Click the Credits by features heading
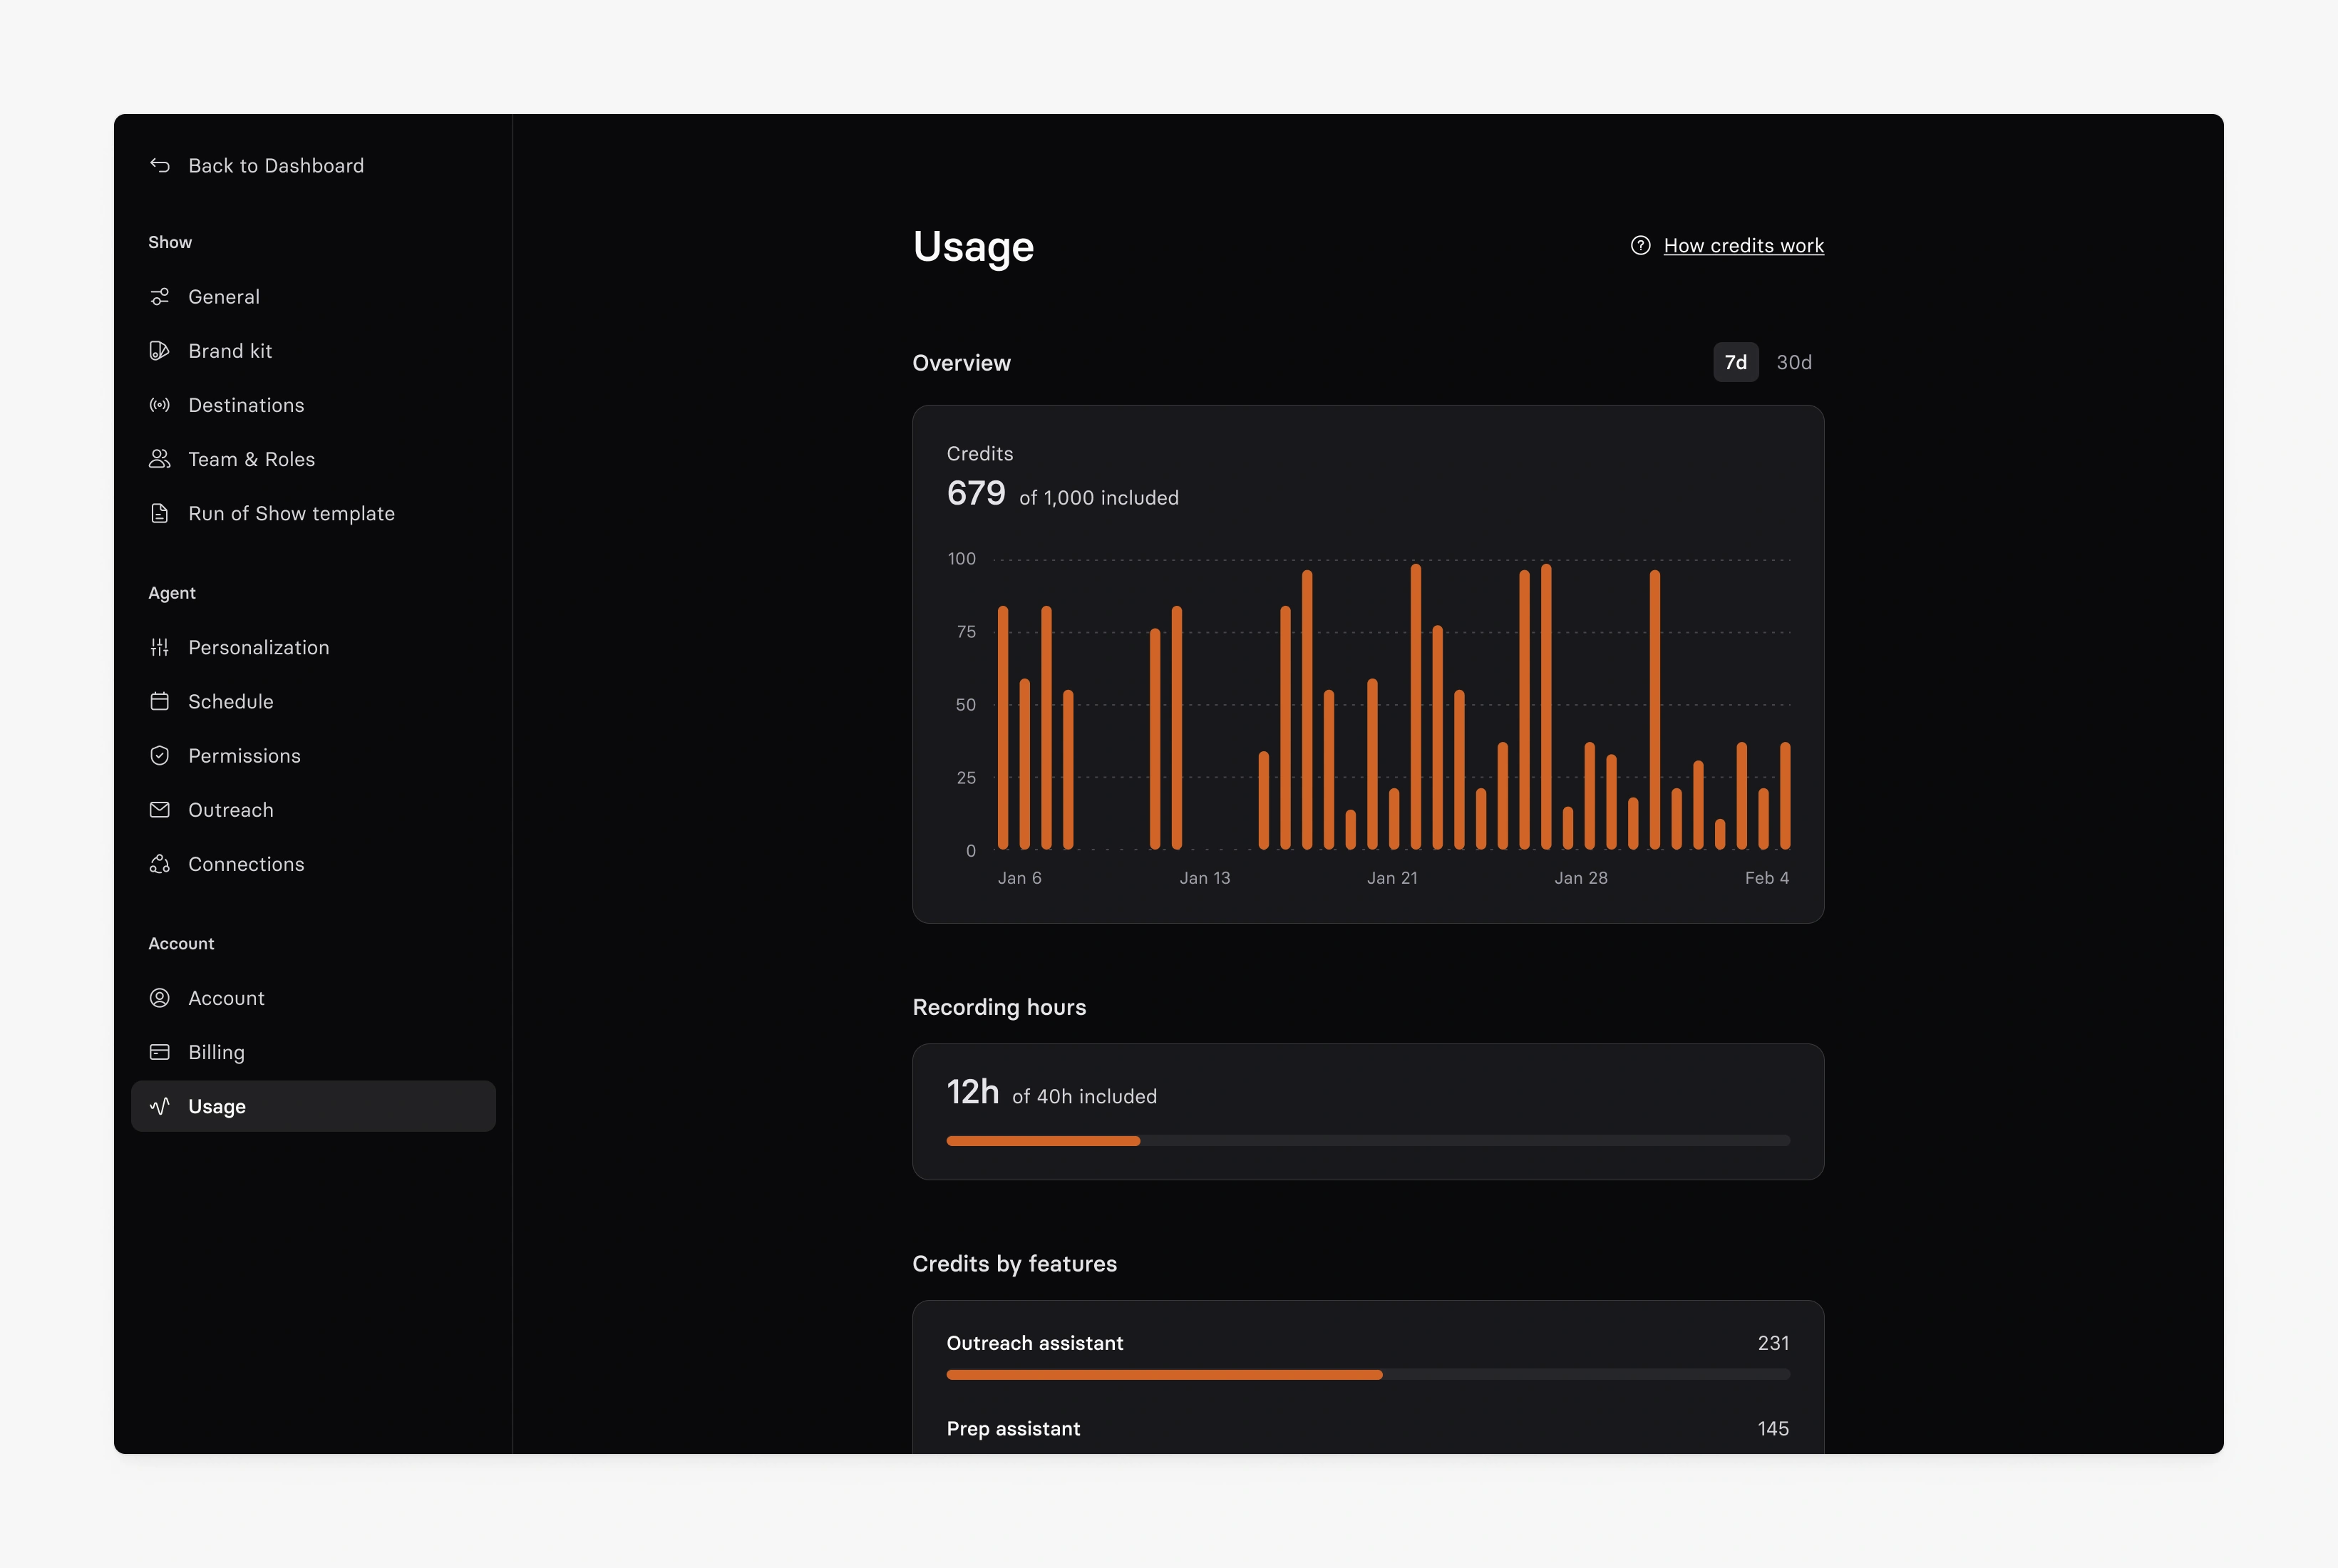Image resolution: width=2338 pixels, height=1568 pixels. click(1014, 1264)
